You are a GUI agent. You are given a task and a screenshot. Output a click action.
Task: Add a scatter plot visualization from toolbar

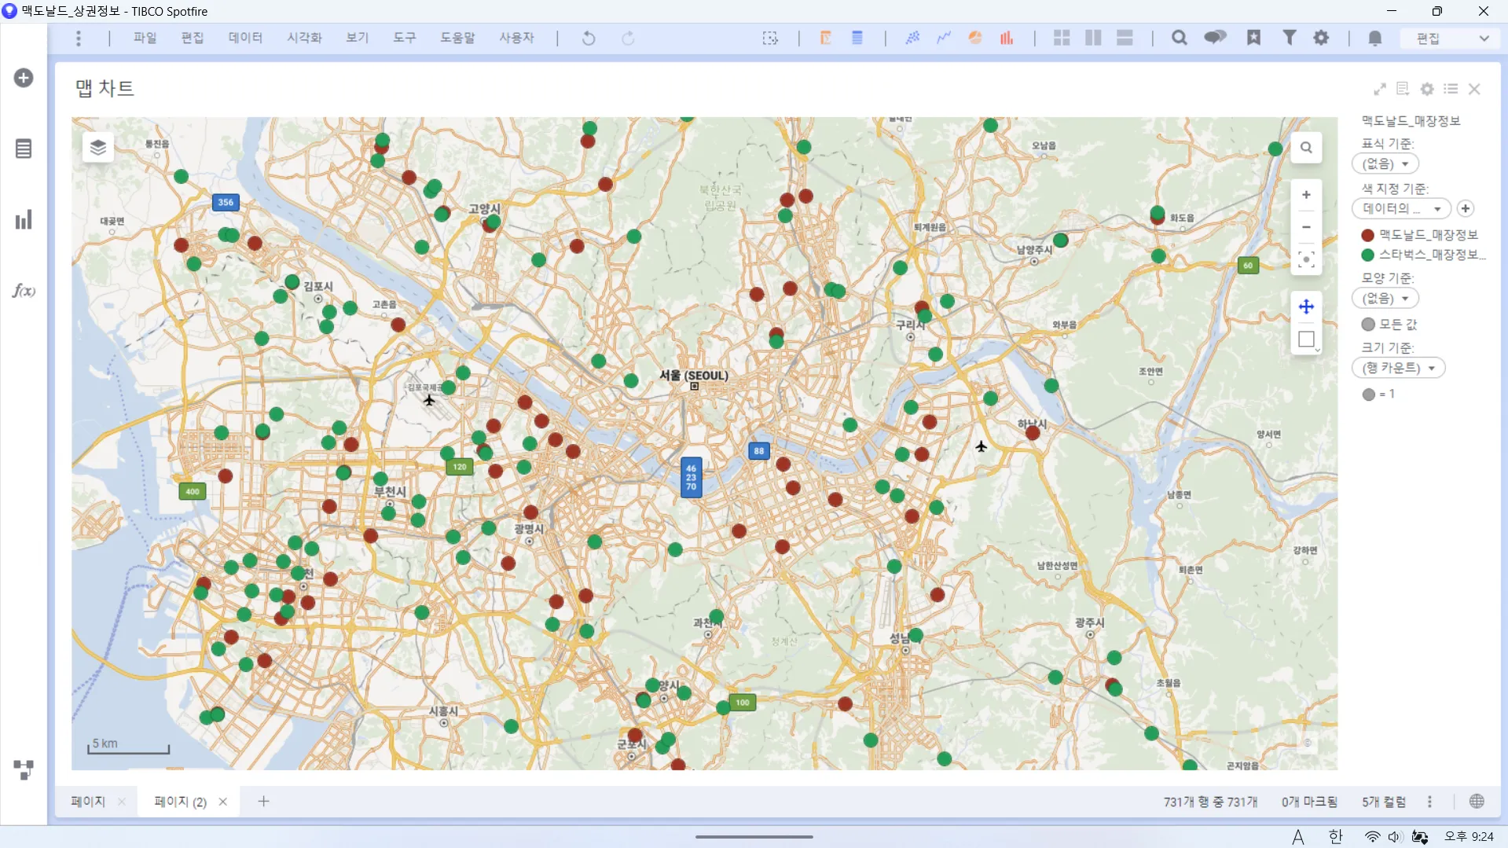tap(912, 38)
